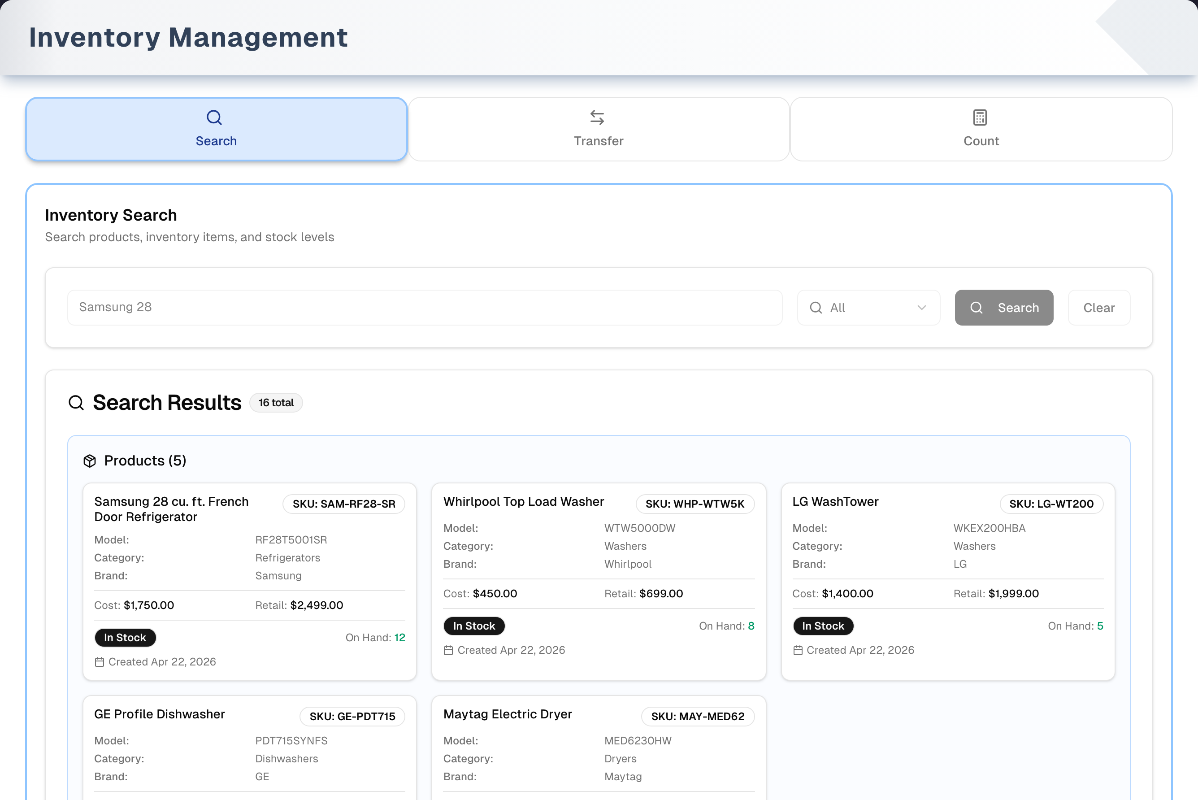The image size is (1198, 800).
Task: Select the LG WashTower product title
Action: pyautogui.click(x=835, y=501)
